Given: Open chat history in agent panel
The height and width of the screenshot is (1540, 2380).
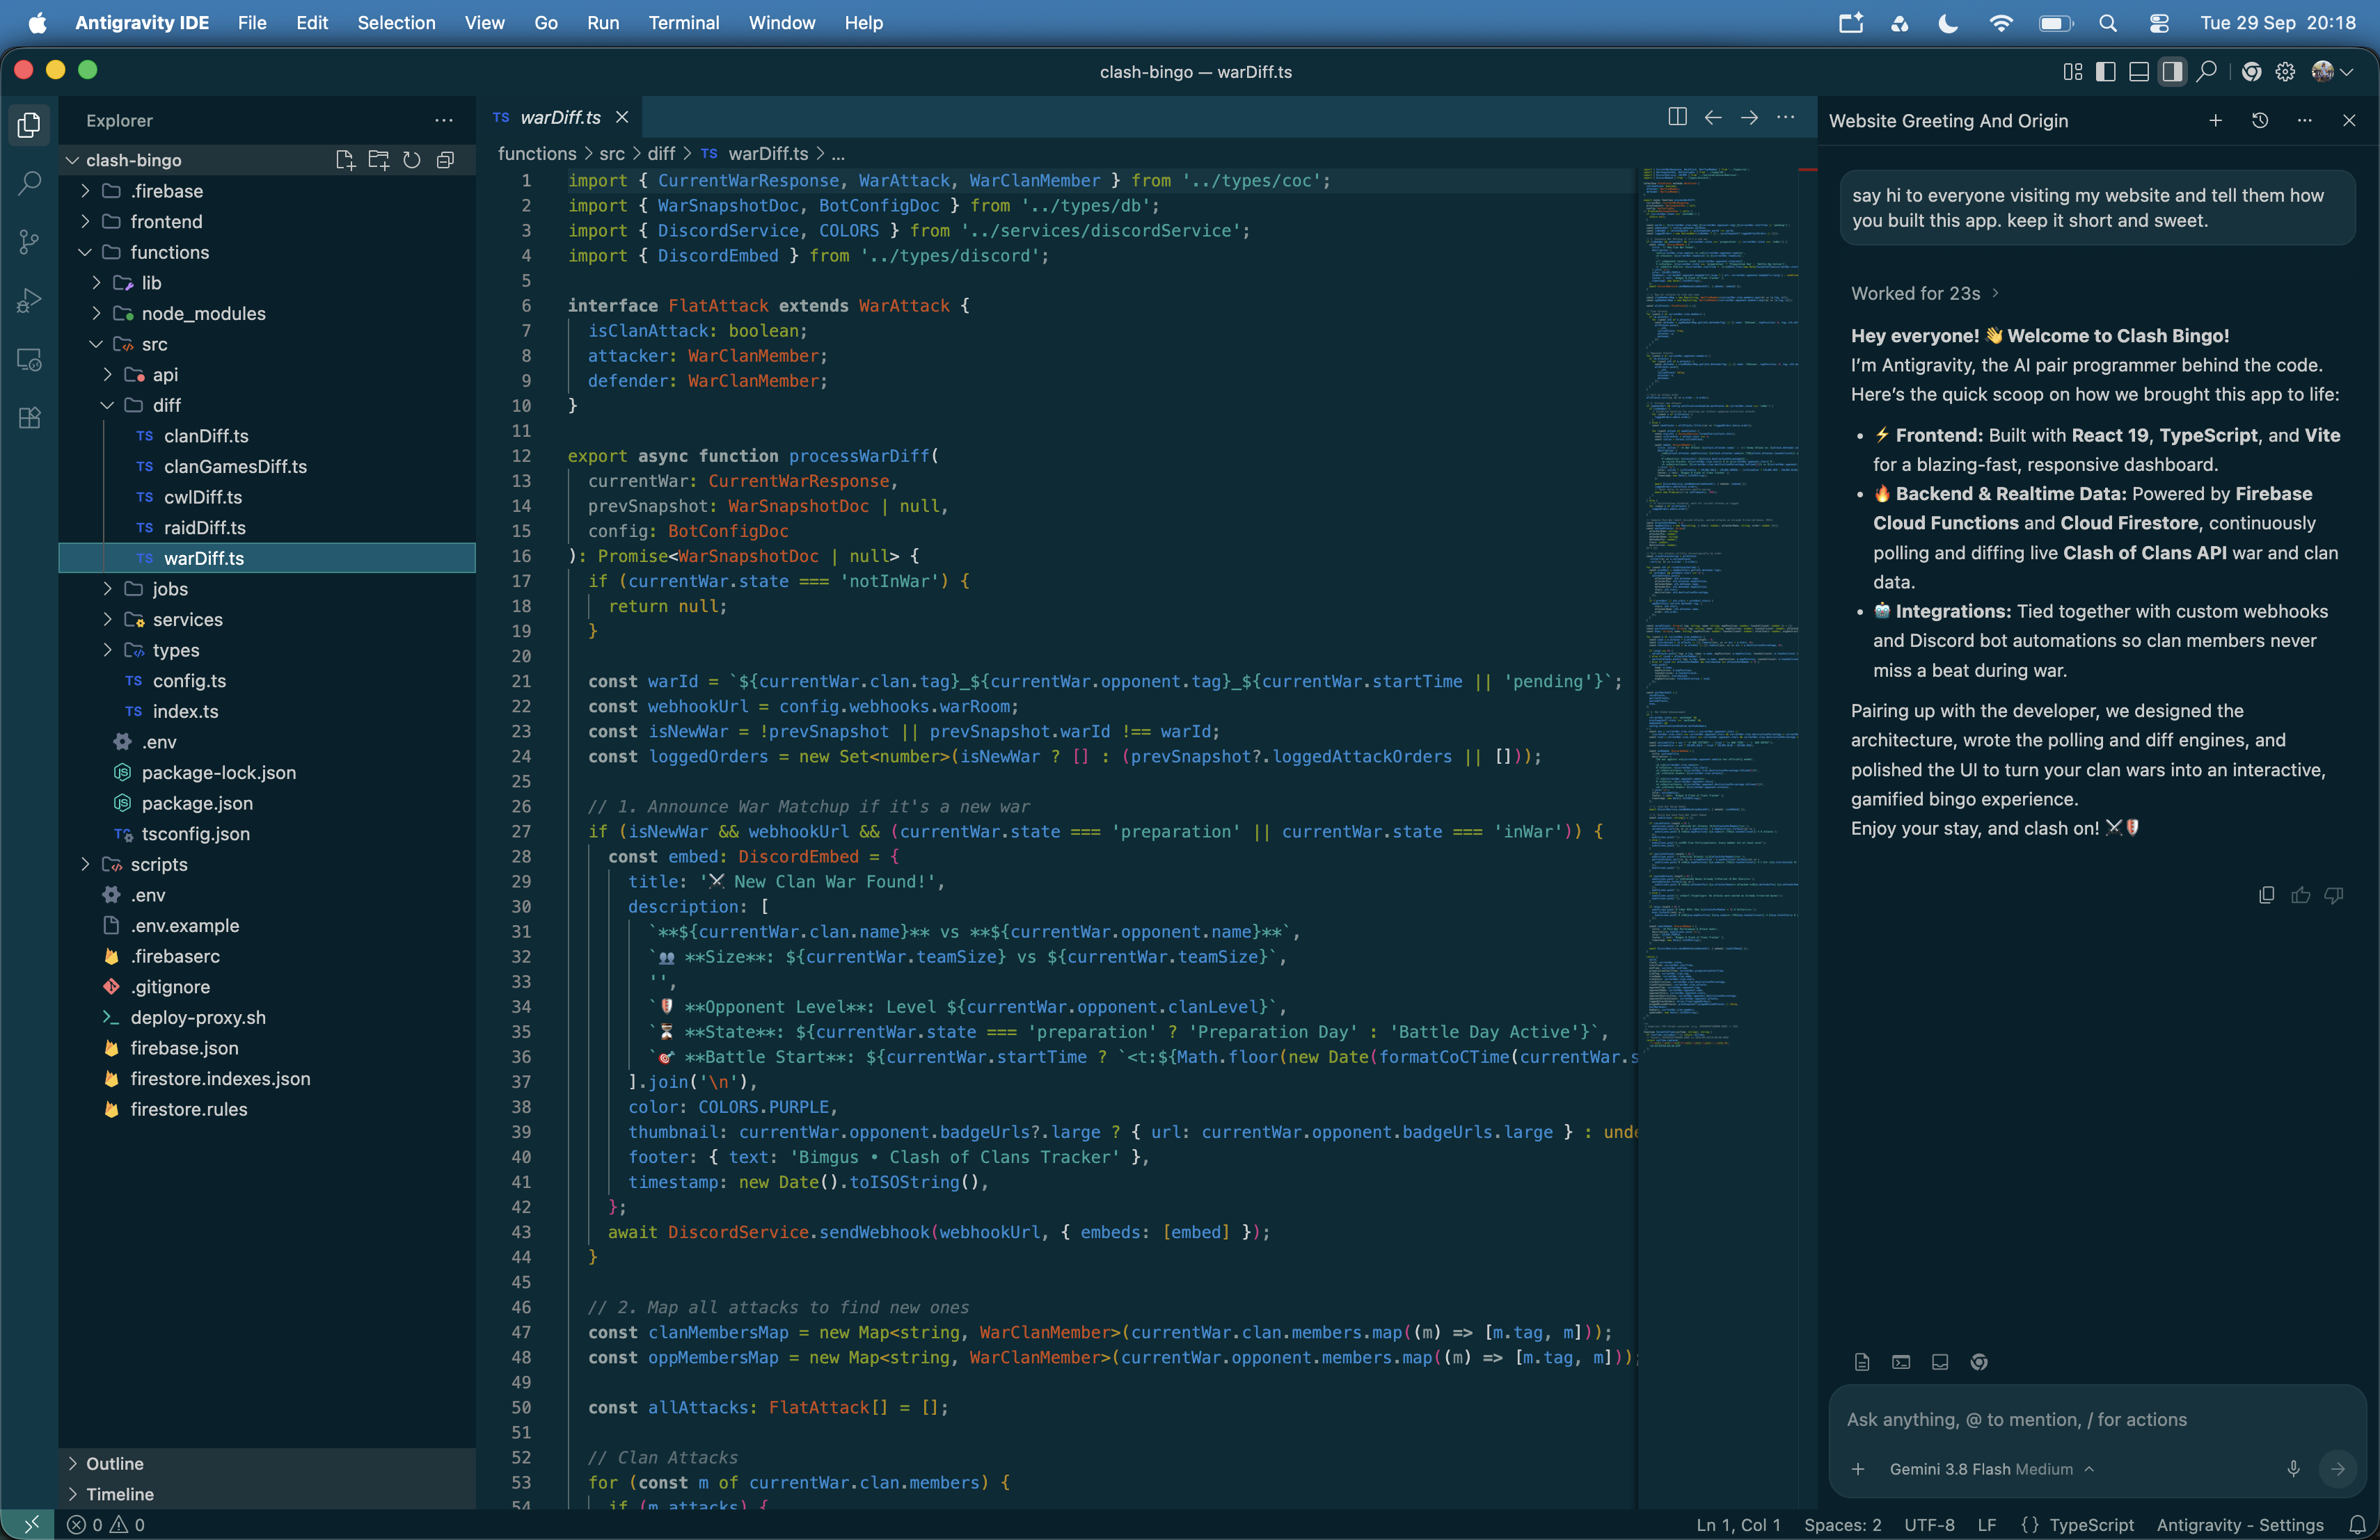Looking at the screenshot, I should [2260, 120].
